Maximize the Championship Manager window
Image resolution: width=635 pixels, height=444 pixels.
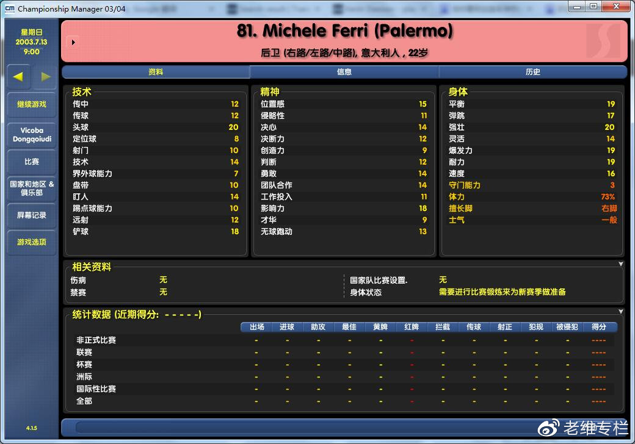point(593,7)
